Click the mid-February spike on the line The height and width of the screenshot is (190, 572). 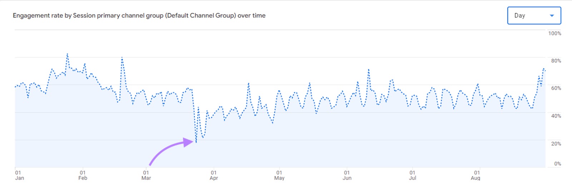point(122,57)
